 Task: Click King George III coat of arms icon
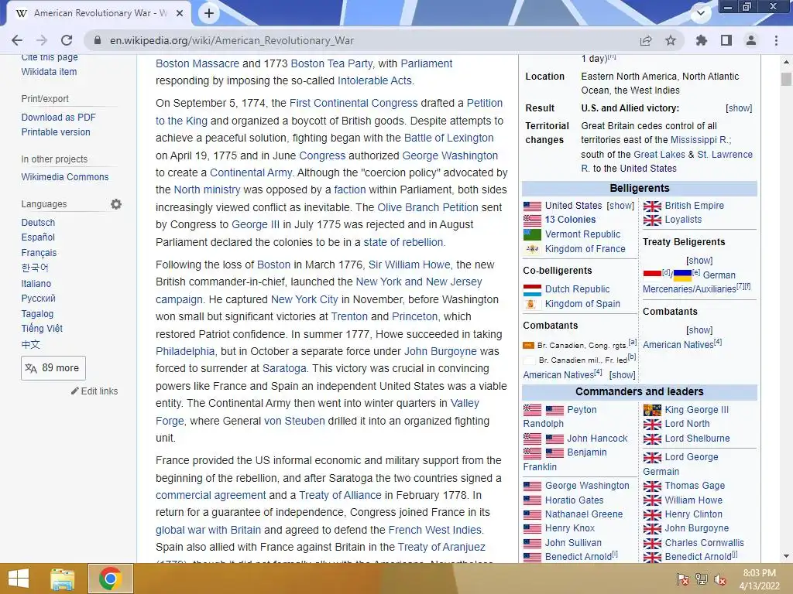652,410
